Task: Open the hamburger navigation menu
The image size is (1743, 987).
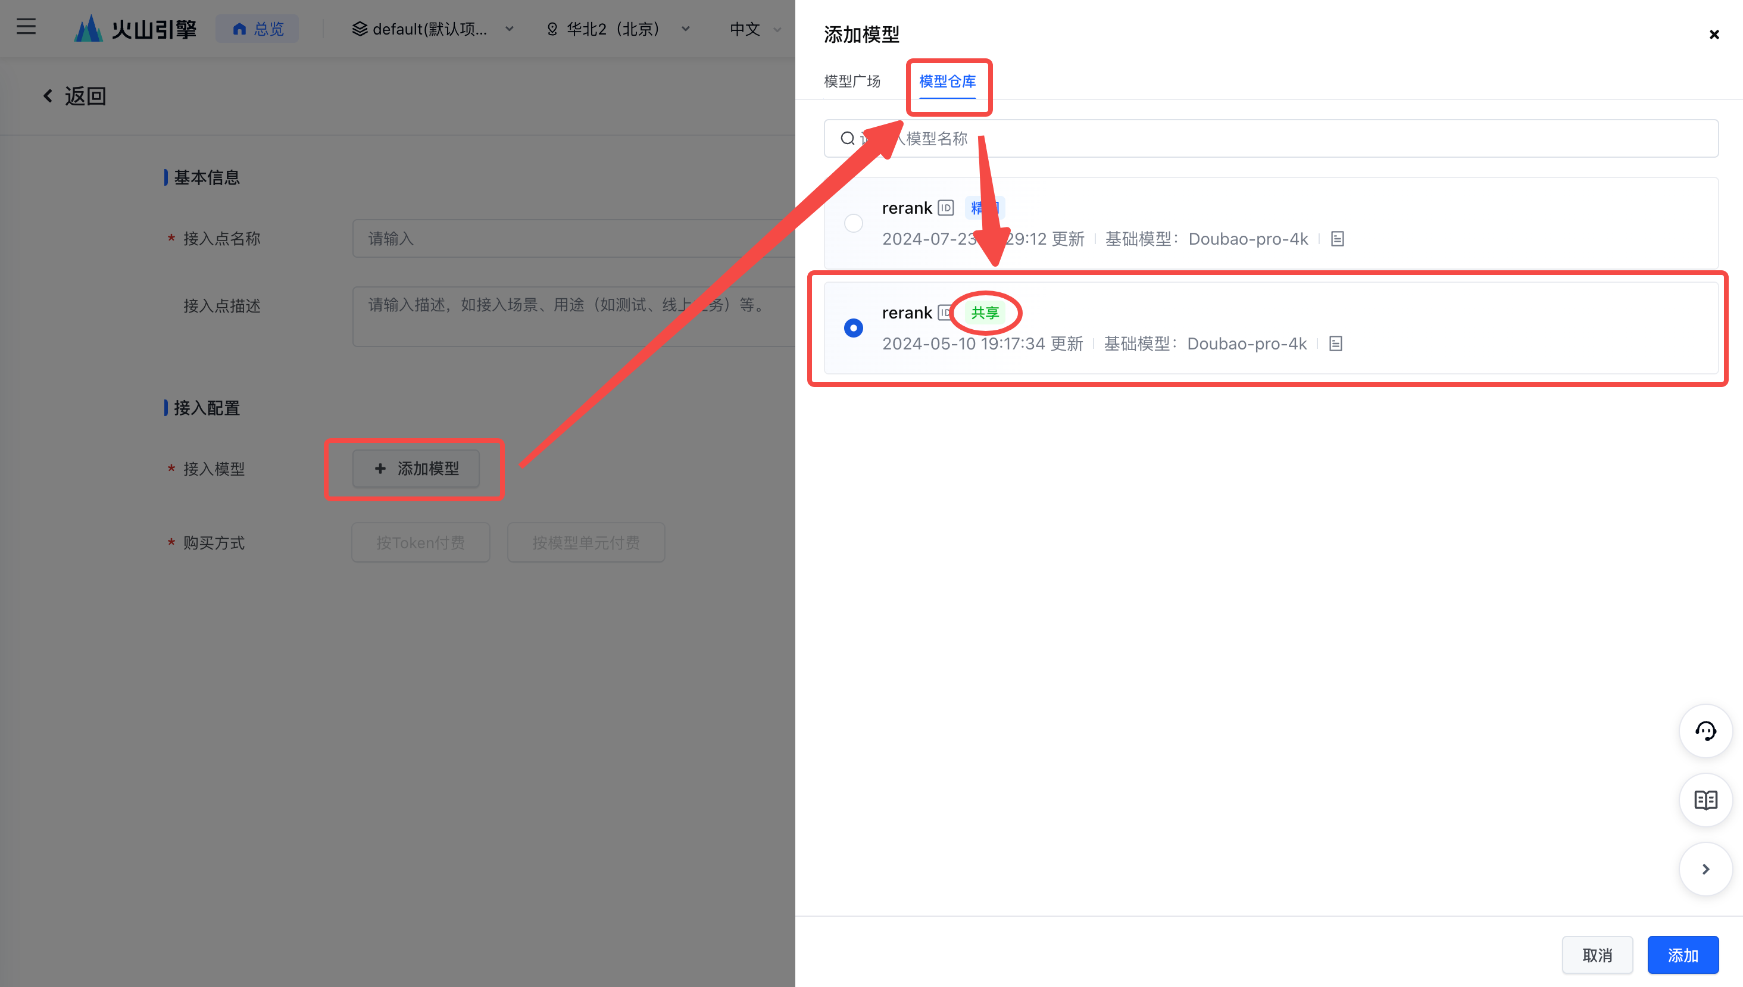Action: (26, 26)
